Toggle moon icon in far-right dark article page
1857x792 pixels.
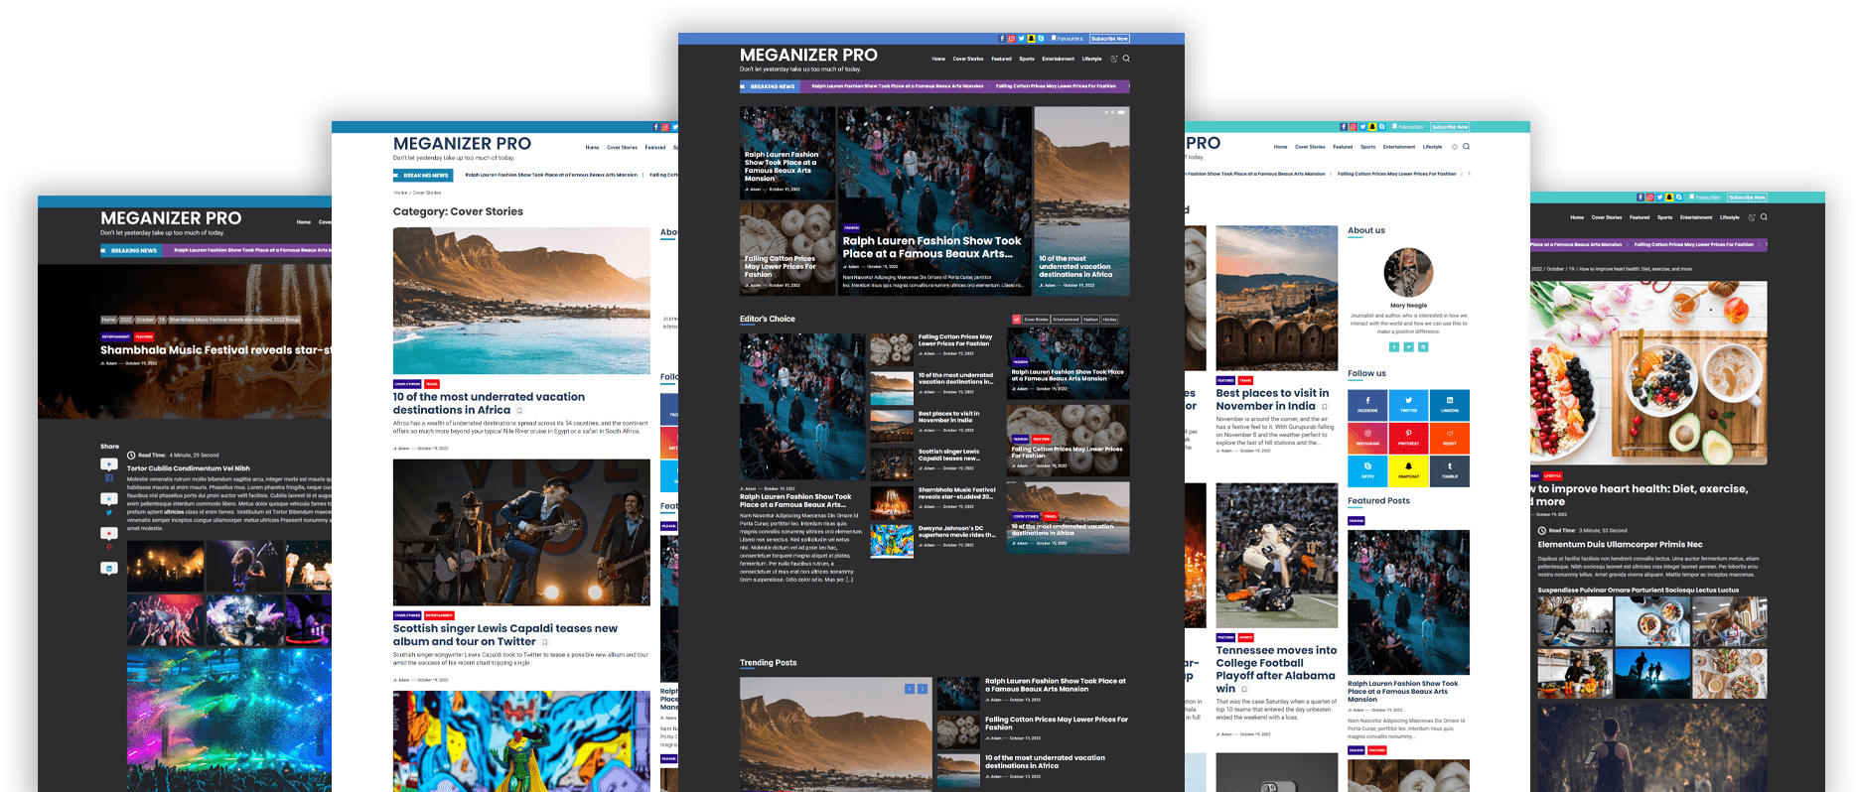[x=1752, y=217]
